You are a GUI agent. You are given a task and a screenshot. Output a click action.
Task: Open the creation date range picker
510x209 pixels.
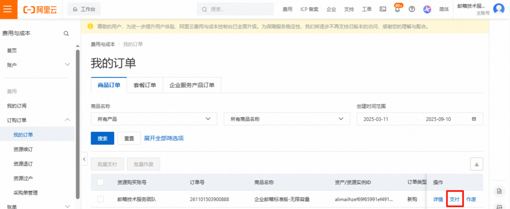(x=420, y=119)
